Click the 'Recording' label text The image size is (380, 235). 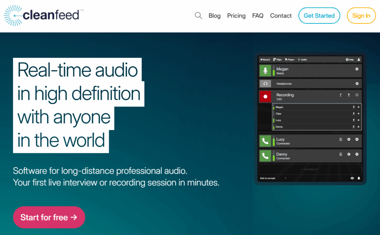285,95
